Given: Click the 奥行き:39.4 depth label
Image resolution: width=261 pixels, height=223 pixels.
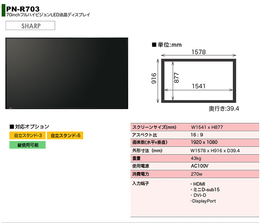Looking at the screenshot, I should (x=224, y=109).
